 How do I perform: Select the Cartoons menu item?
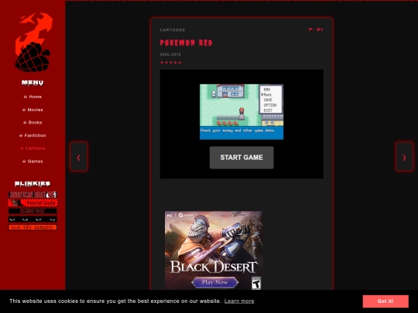(x=33, y=148)
